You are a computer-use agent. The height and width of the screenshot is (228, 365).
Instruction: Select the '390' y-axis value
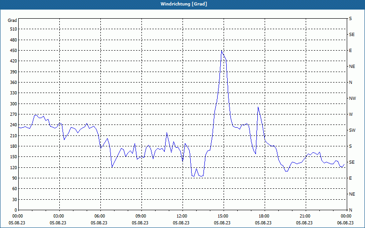pyautogui.click(x=14, y=72)
